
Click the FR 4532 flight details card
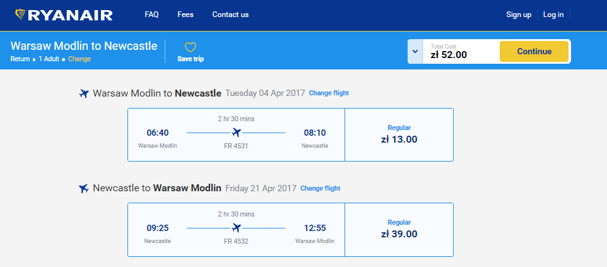236,229
